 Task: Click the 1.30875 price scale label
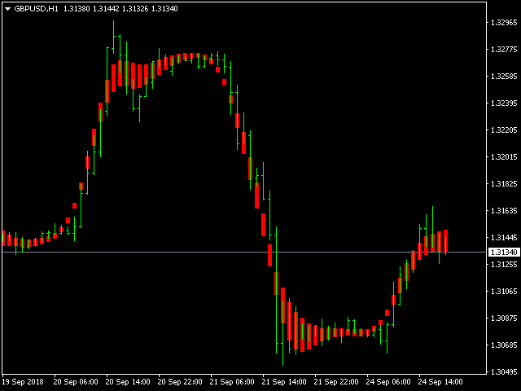pos(504,319)
